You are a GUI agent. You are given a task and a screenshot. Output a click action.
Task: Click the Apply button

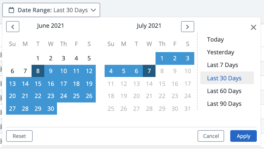pyautogui.click(x=244, y=136)
